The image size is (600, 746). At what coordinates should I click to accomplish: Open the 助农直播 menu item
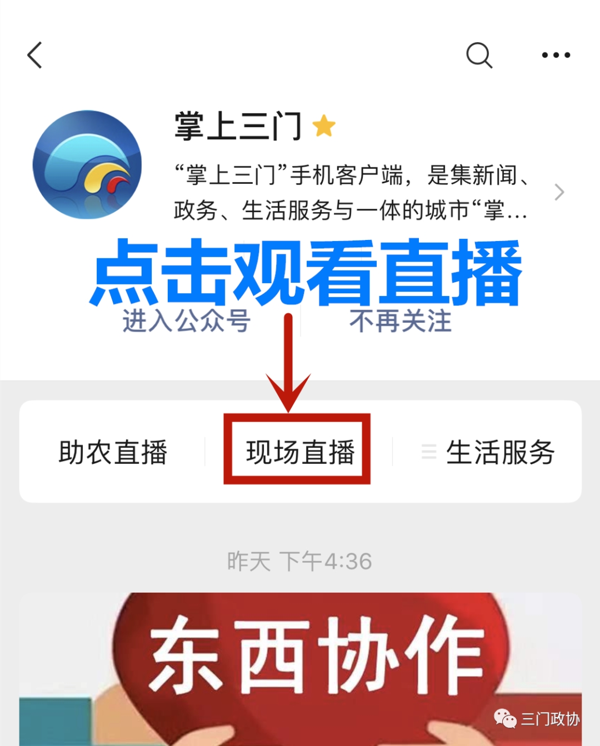click(113, 452)
